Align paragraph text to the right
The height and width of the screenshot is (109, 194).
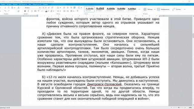click(x=71, y=8)
